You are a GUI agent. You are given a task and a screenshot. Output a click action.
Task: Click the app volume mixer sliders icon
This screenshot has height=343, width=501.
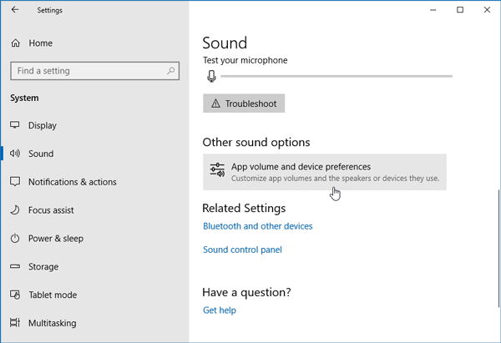click(217, 170)
